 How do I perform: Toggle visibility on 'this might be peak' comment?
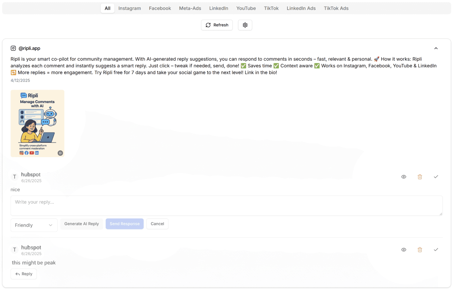click(404, 249)
